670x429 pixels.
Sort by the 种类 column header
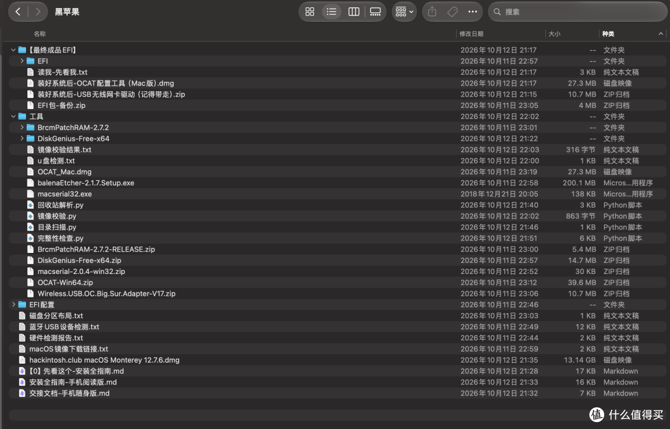[x=608, y=33]
